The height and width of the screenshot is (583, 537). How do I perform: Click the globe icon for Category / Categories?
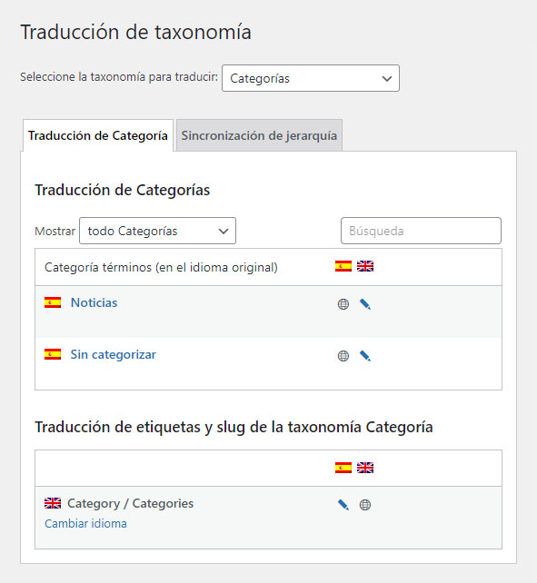click(x=364, y=505)
